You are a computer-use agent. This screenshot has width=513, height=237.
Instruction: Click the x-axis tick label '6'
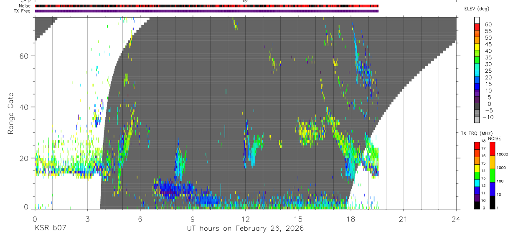140,219
